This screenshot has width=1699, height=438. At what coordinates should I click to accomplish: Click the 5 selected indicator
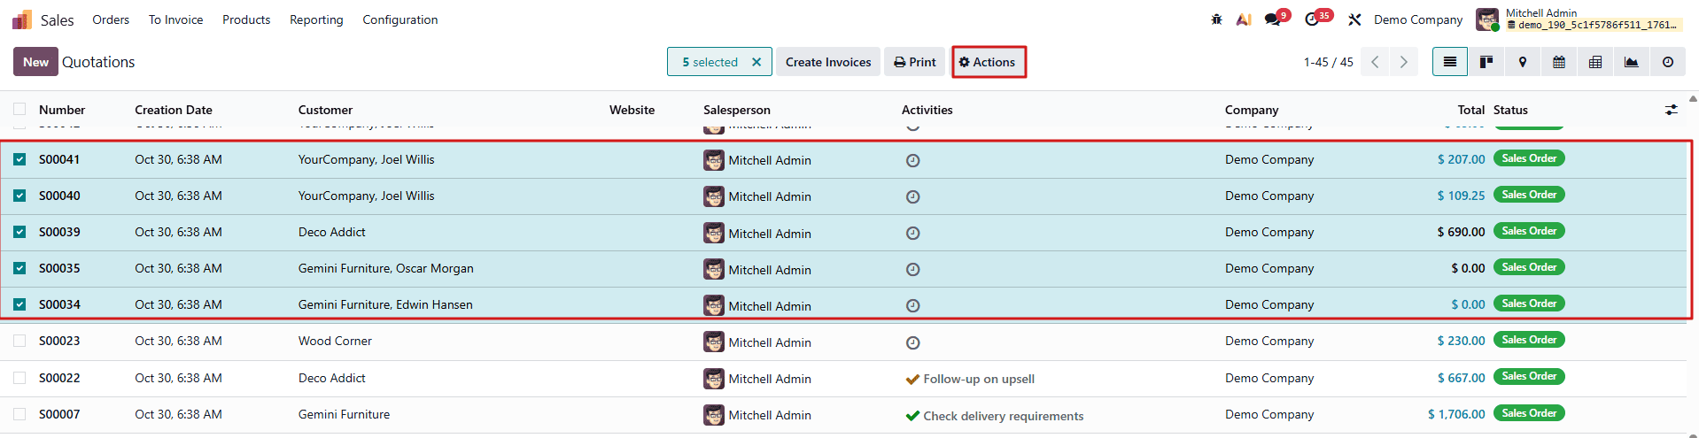click(710, 62)
